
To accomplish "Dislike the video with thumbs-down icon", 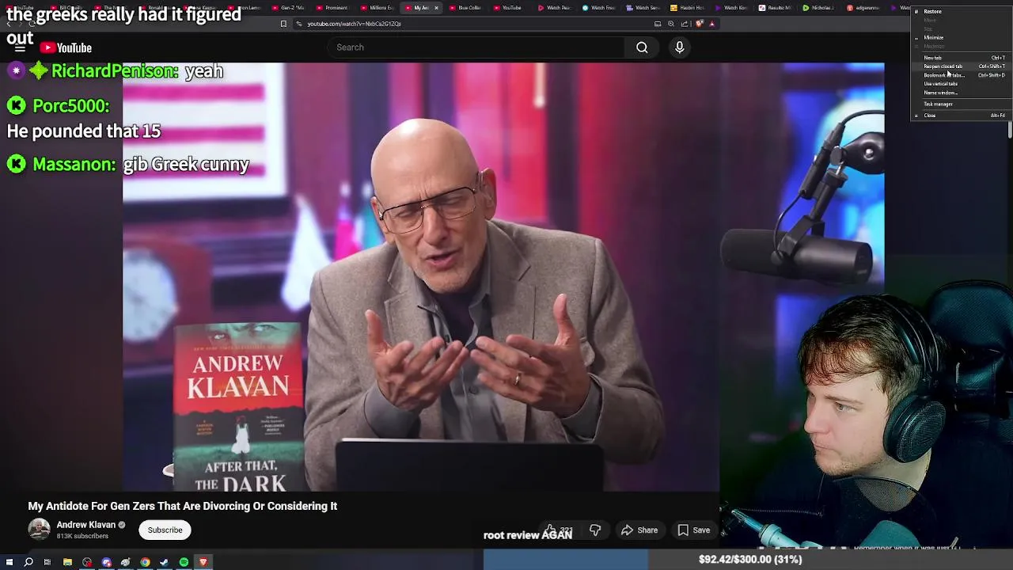I will tap(595, 530).
